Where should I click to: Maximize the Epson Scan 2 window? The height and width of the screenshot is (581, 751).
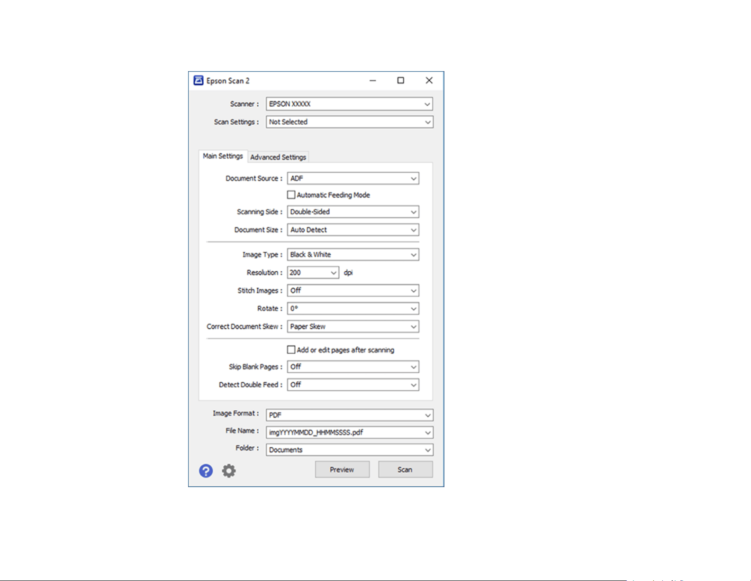coord(401,81)
